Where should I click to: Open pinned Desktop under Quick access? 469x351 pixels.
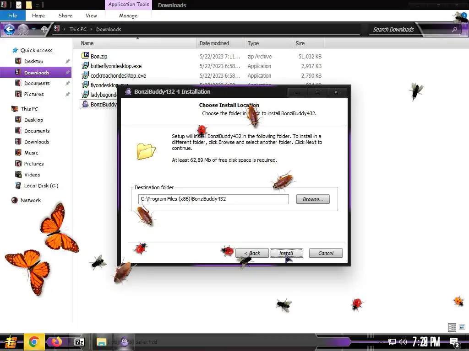click(33, 61)
